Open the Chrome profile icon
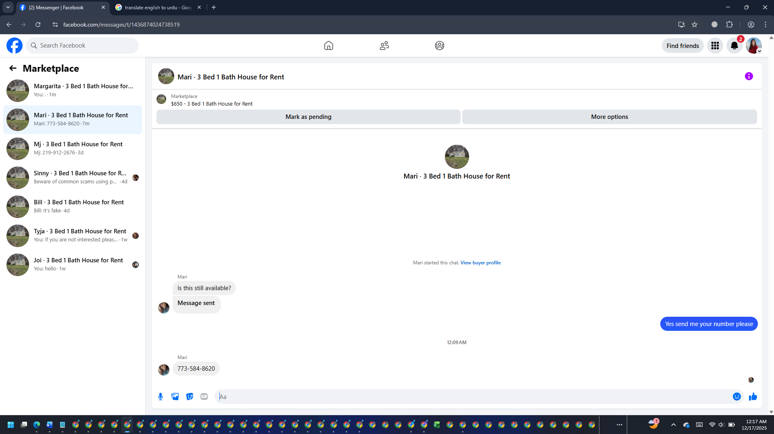The image size is (774, 434). pos(751,25)
